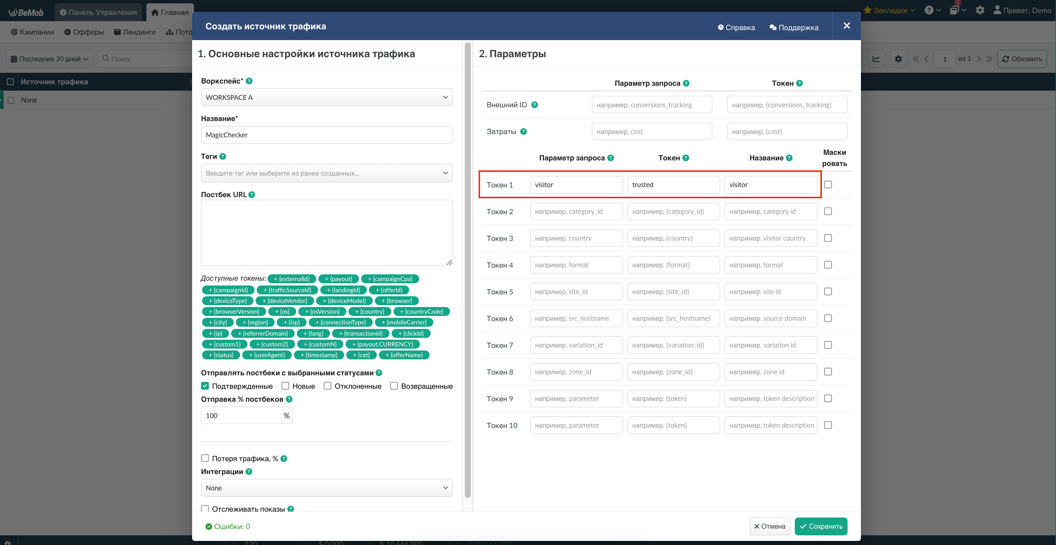This screenshot has width=1056, height=545.
Task: Open the Последние 30 дней date dropdown
Action: tap(49, 59)
